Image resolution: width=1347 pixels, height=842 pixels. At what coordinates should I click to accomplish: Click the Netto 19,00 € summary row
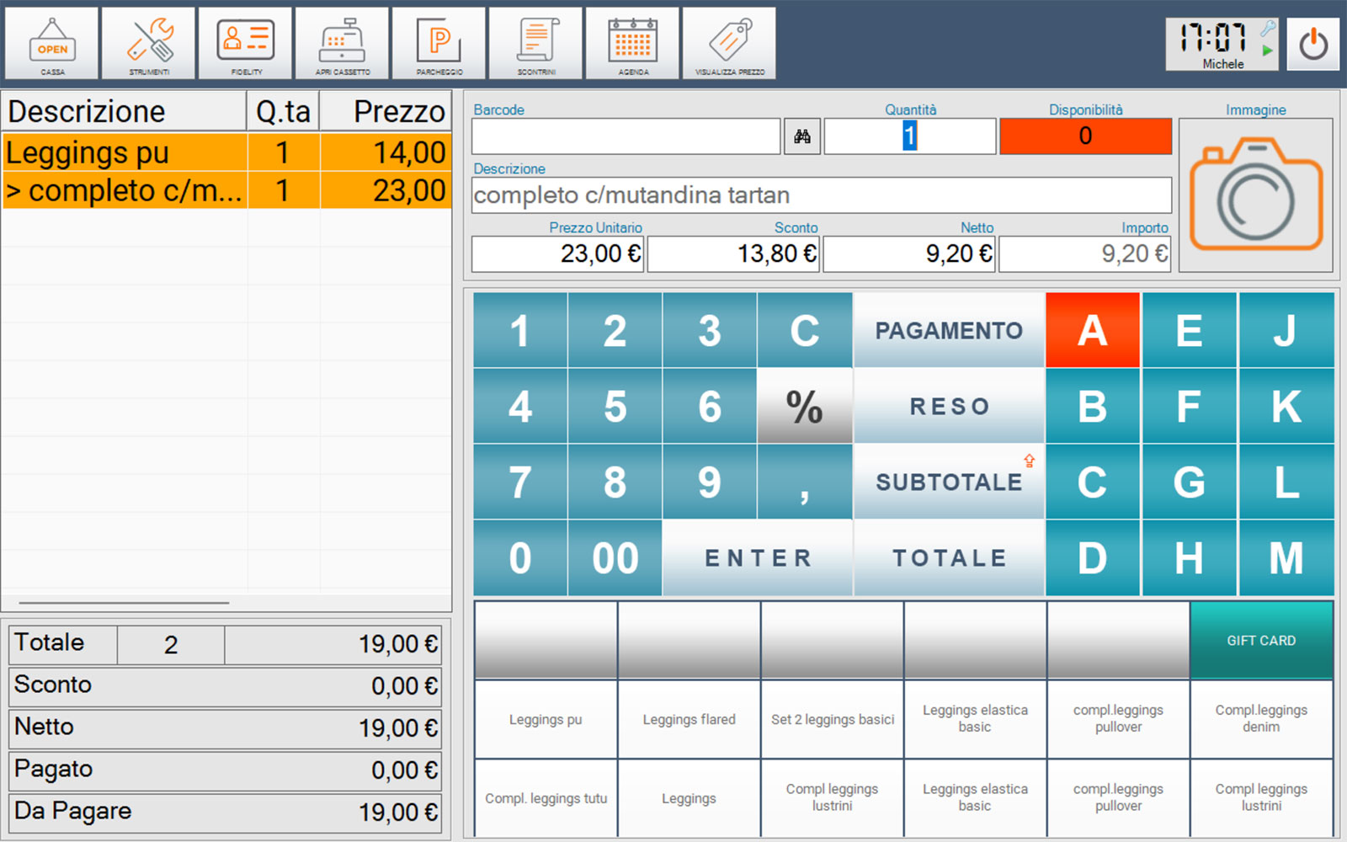point(225,727)
